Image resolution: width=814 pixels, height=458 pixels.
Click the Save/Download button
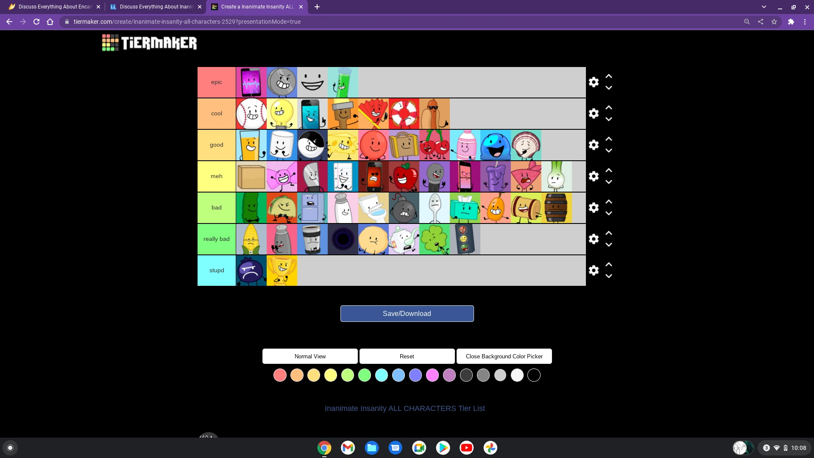tap(407, 313)
